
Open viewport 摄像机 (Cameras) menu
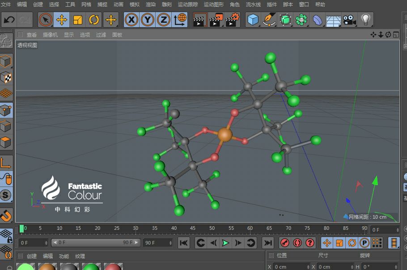pos(50,35)
